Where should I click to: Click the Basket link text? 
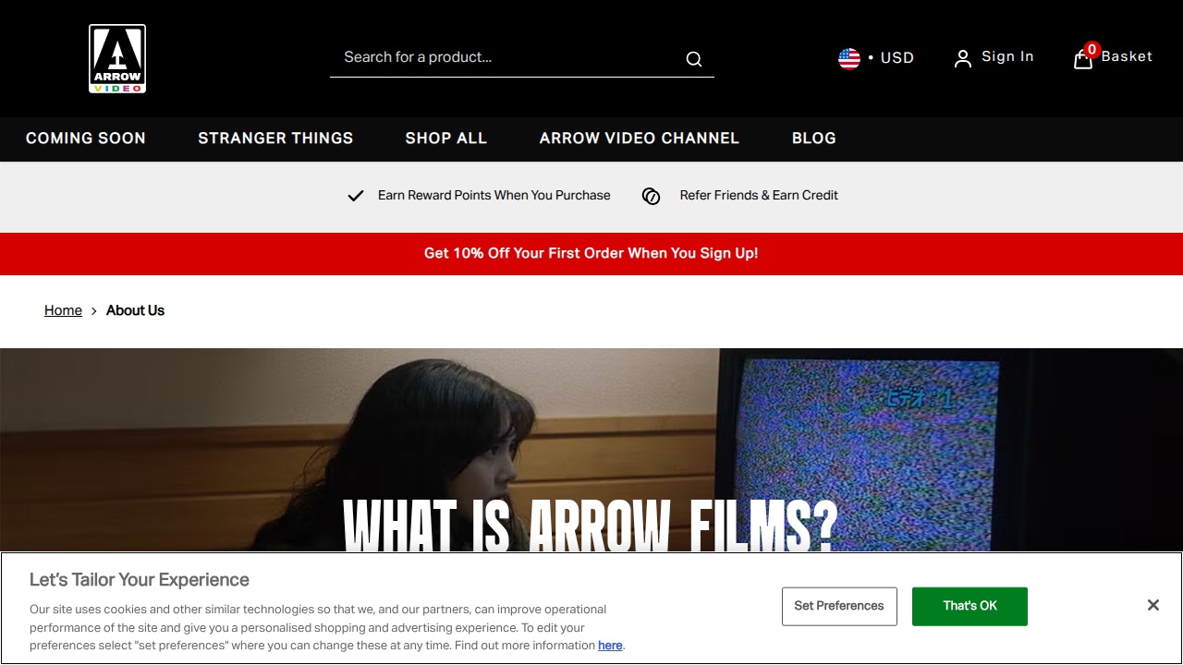coord(1127,56)
